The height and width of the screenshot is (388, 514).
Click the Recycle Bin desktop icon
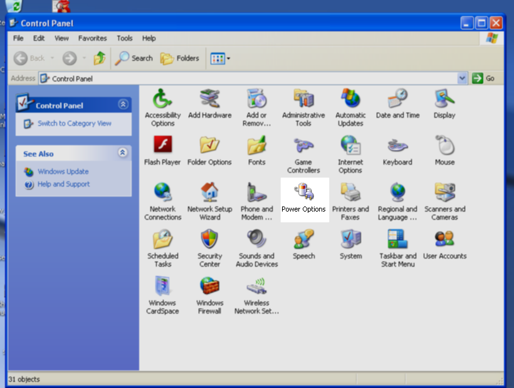click(13, 6)
